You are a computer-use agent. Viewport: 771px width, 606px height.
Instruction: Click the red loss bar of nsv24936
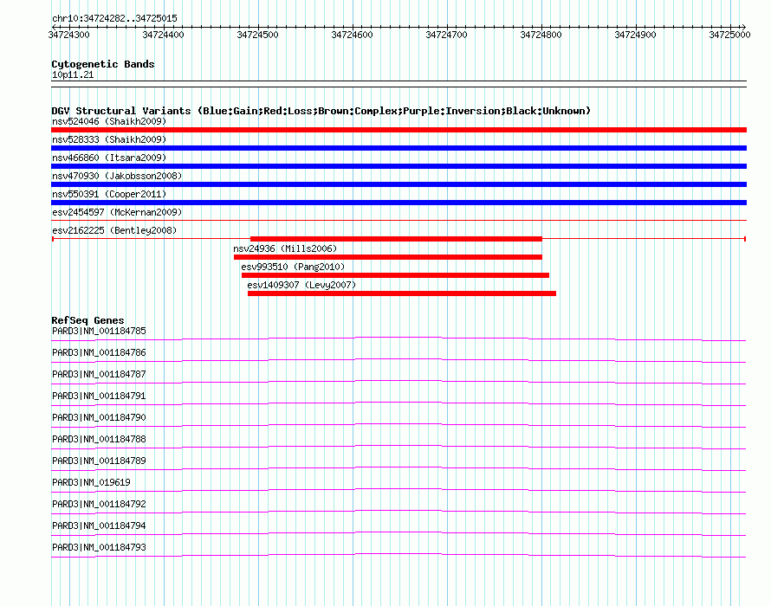point(388,257)
